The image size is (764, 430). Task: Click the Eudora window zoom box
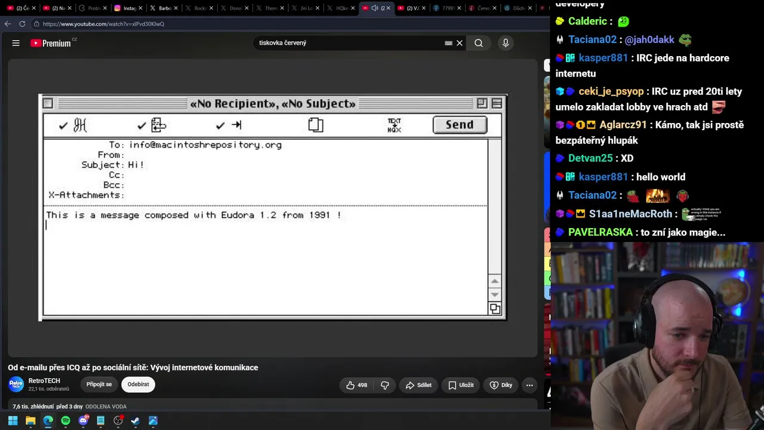point(482,103)
